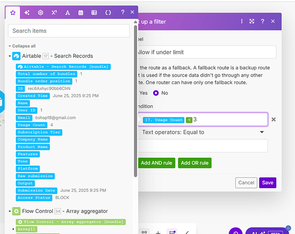Open the Text operators: Equal to dropdown
This screenshot has height=234, width=295.
[x=203, y=132]
